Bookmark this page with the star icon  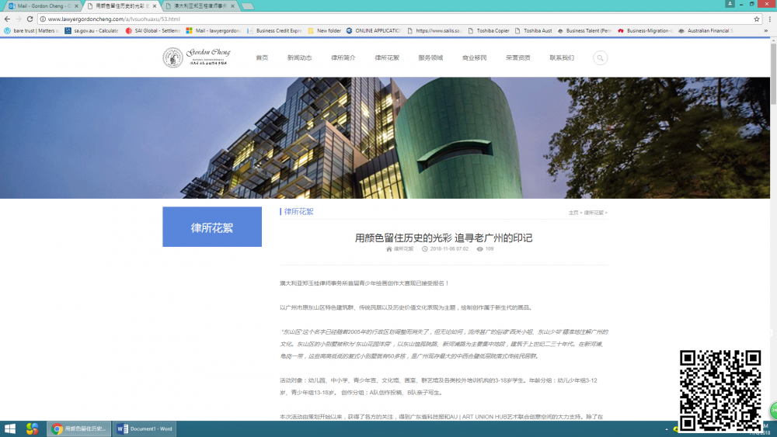click(x=756, y=19)
